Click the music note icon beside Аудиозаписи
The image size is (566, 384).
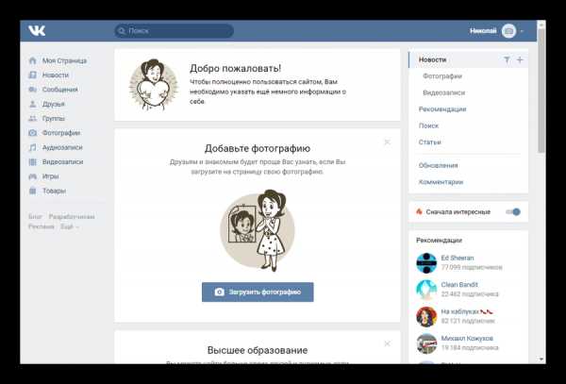[32, 147]
